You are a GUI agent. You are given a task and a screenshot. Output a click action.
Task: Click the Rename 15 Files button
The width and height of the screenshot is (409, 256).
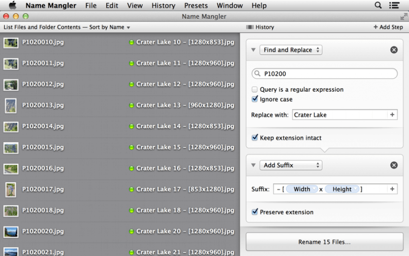point(324,242)
